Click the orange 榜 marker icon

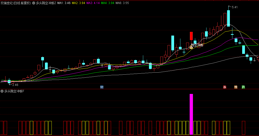[x=236, y=87]
